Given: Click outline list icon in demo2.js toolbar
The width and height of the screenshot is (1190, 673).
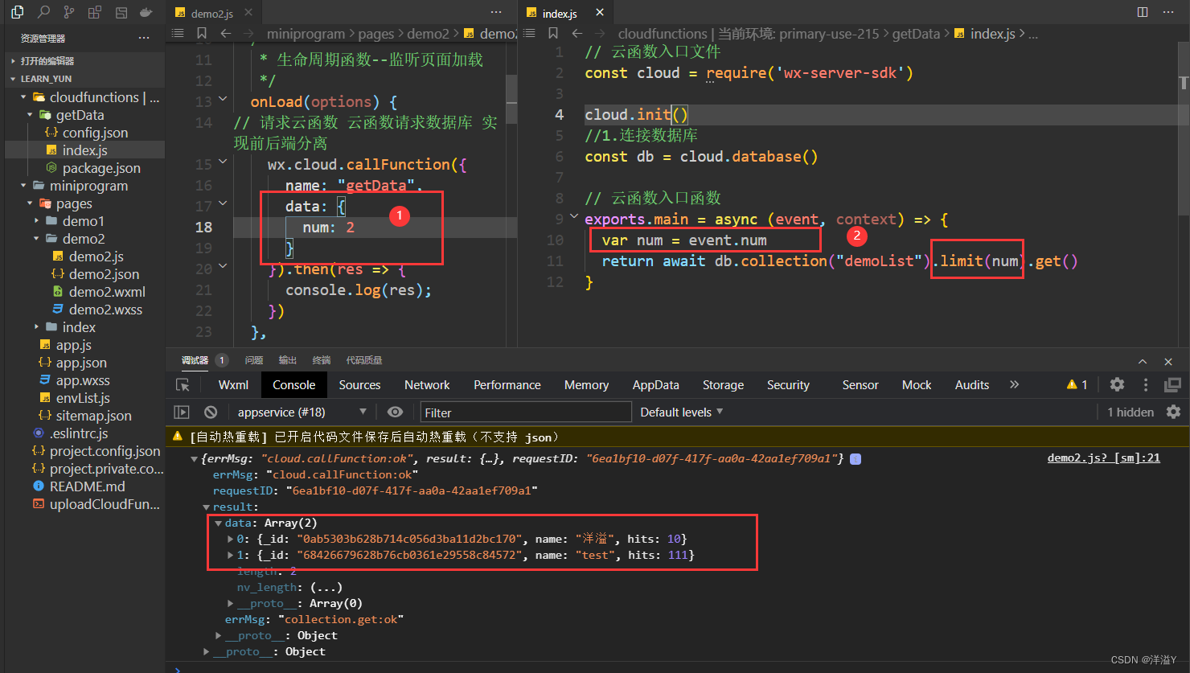Looking at the screenshot, I should coord(178,33).
